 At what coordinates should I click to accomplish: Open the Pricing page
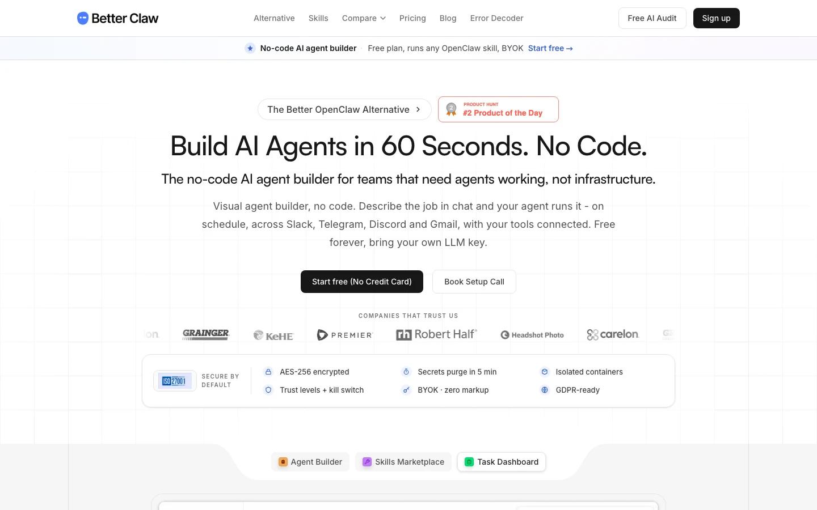(x=412, y=18)
